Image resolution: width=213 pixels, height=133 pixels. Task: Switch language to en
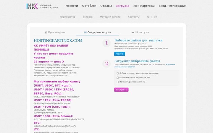(x=156, y=17)
